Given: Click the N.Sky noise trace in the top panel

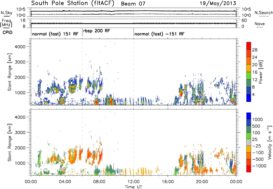Looking at the screenshot, I should (133, 11).
